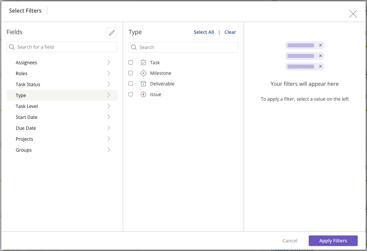Click the Deliverable box icon
Screen dimensions: 367x251
[143, 84]
